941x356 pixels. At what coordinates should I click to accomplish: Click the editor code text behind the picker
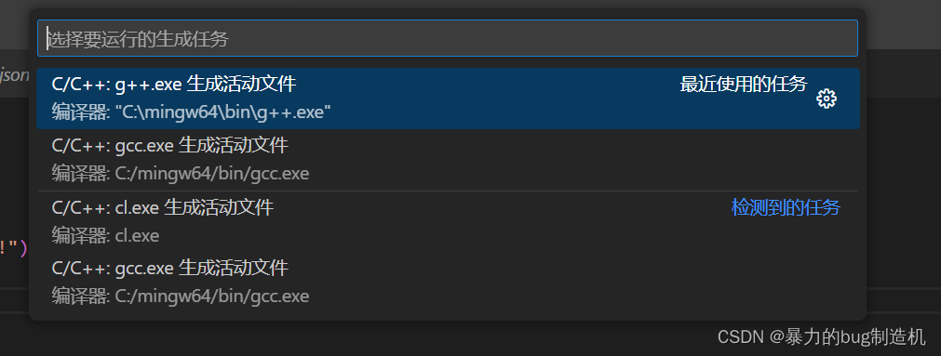(13, 247)
